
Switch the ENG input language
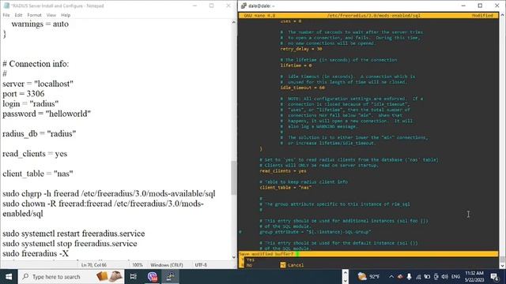tap(455, 277)
